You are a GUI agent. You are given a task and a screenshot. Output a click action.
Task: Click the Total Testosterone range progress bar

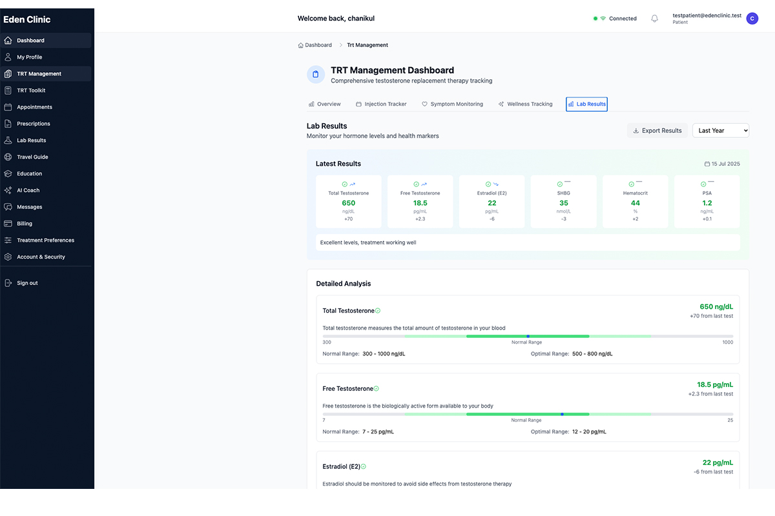[x=526, y=336]
